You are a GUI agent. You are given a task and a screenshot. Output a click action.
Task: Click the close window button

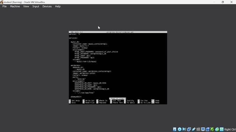(x=231, y=2)
